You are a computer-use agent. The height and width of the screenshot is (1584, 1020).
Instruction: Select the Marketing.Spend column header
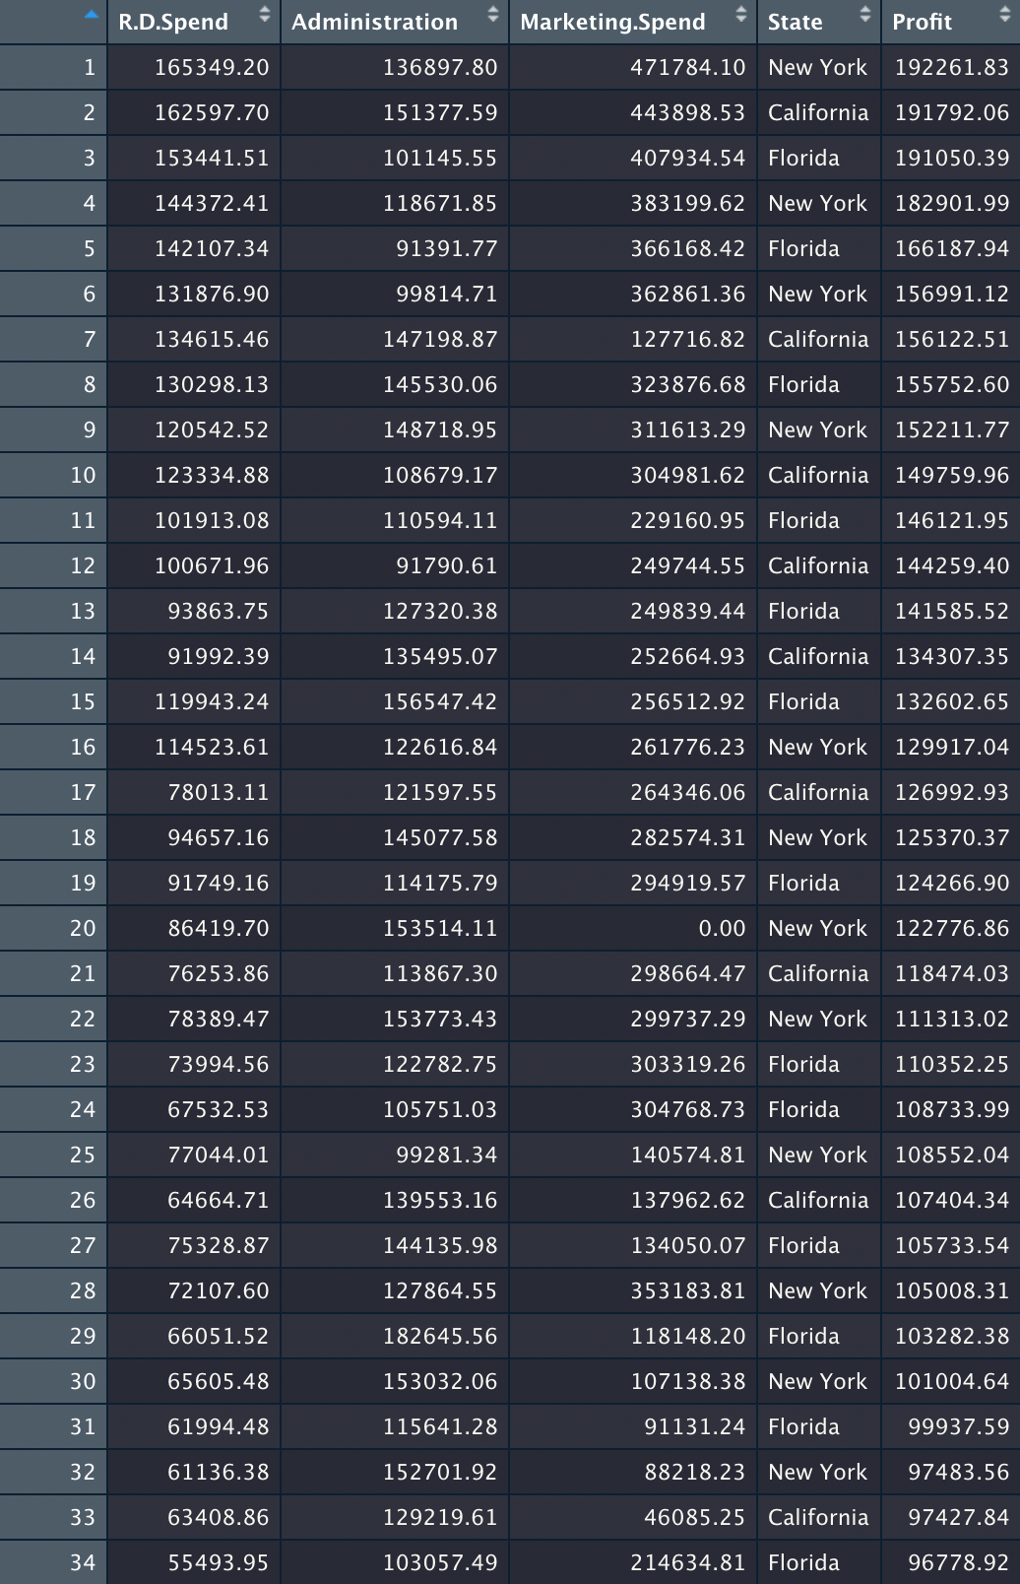633,22
